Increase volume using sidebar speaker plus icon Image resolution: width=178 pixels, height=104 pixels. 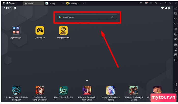click(176, 19)
